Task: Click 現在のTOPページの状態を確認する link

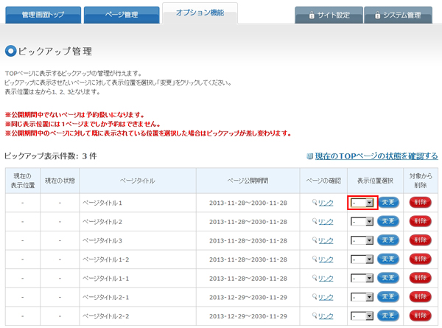Action: click(x=376, y=156)
